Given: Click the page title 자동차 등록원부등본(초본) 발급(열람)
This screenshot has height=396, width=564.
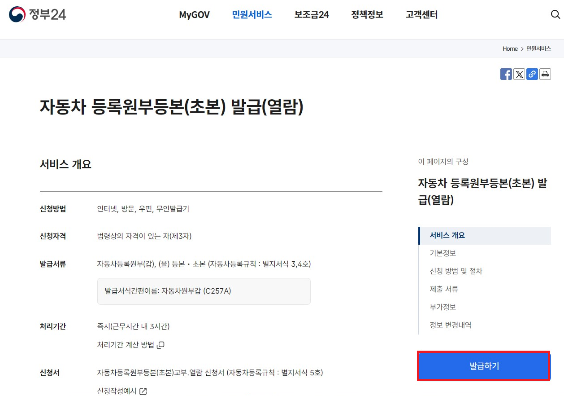Looking at the screenshot, I should tap(172, 107).
